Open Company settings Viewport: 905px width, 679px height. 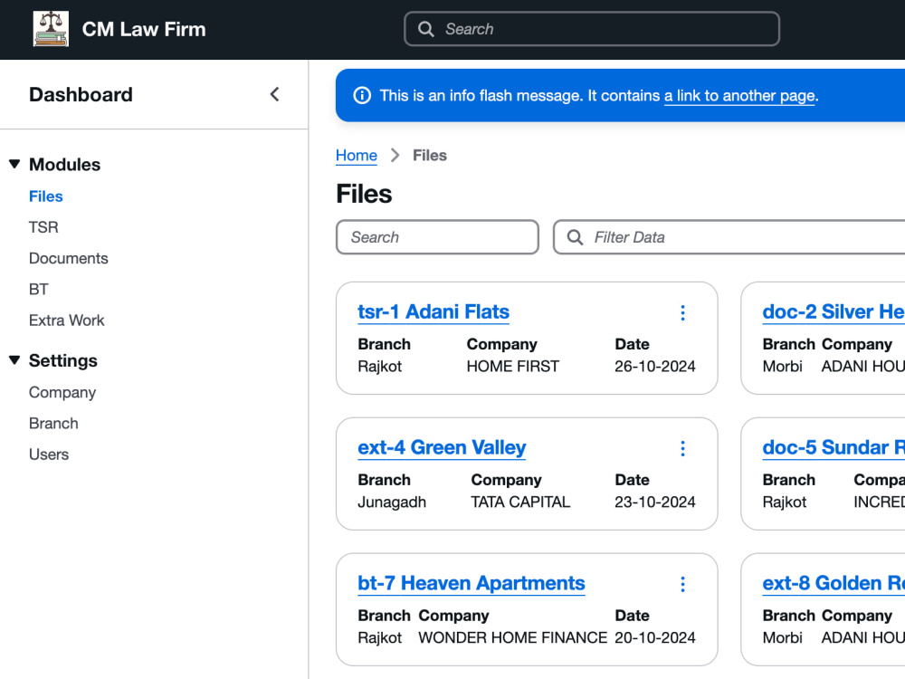62,393
